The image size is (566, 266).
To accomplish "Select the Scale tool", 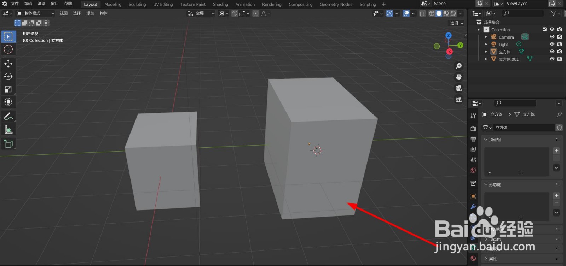I will [8, 89].
